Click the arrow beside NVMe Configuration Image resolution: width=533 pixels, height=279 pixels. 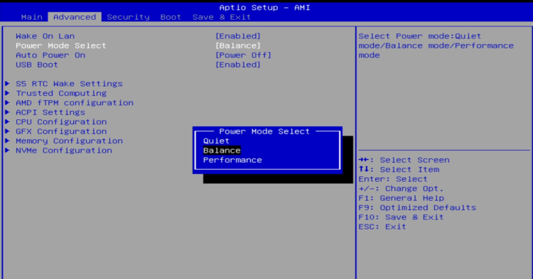7,150
